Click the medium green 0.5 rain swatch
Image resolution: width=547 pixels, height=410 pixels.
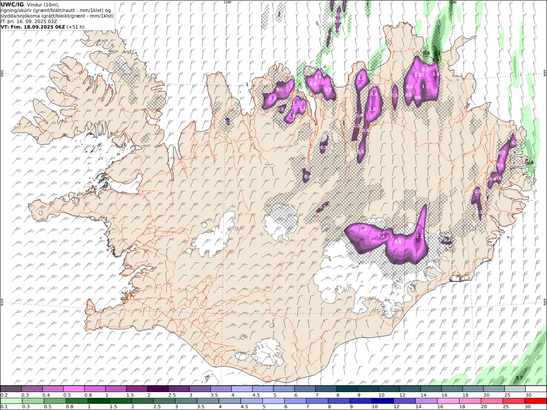[55, 401]
